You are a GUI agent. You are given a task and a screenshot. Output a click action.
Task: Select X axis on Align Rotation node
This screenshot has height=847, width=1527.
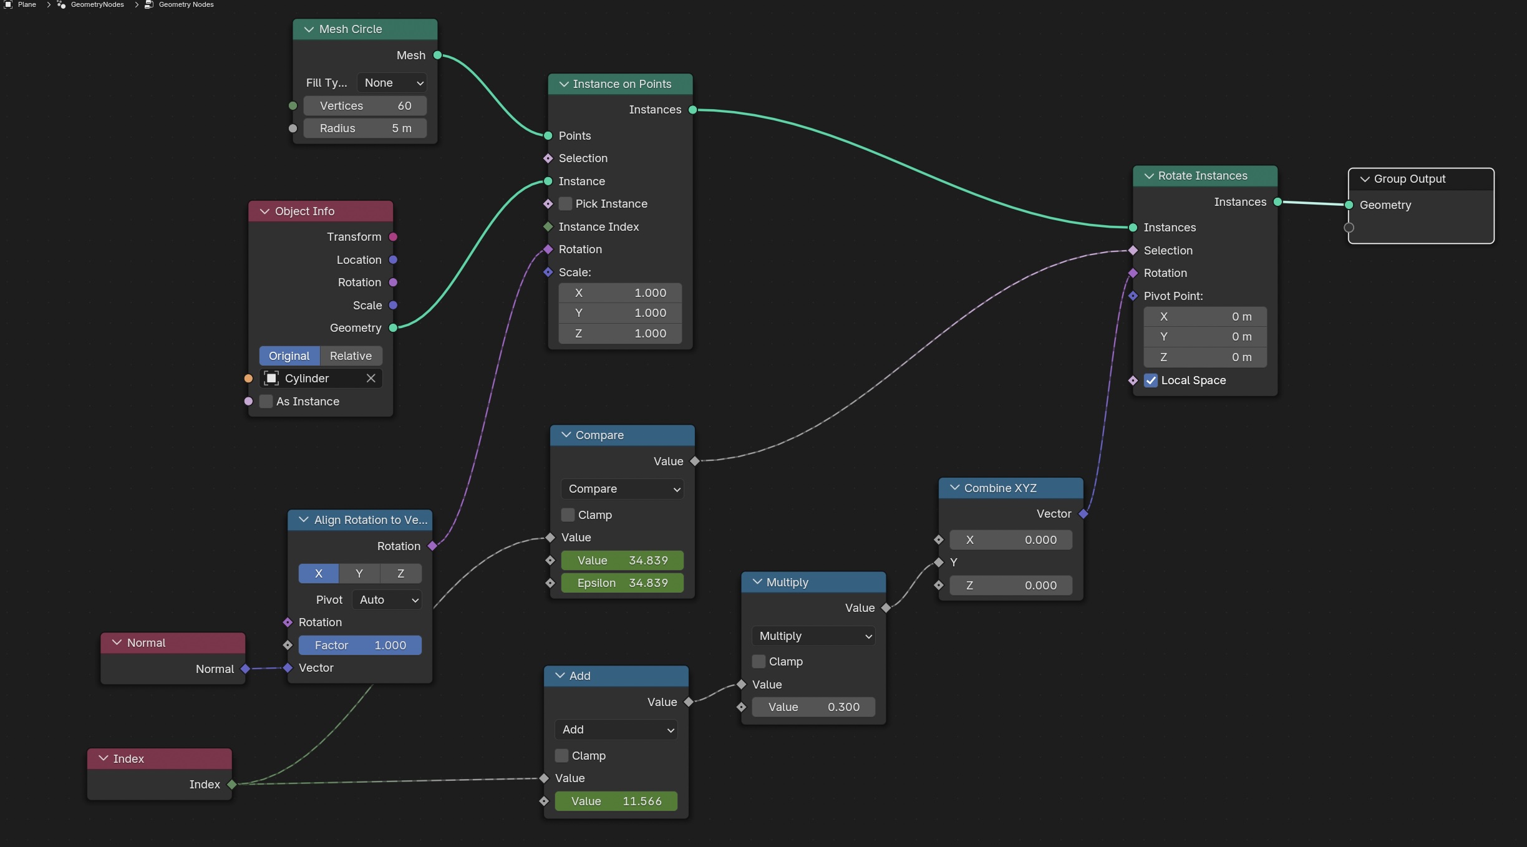[319, 574]
